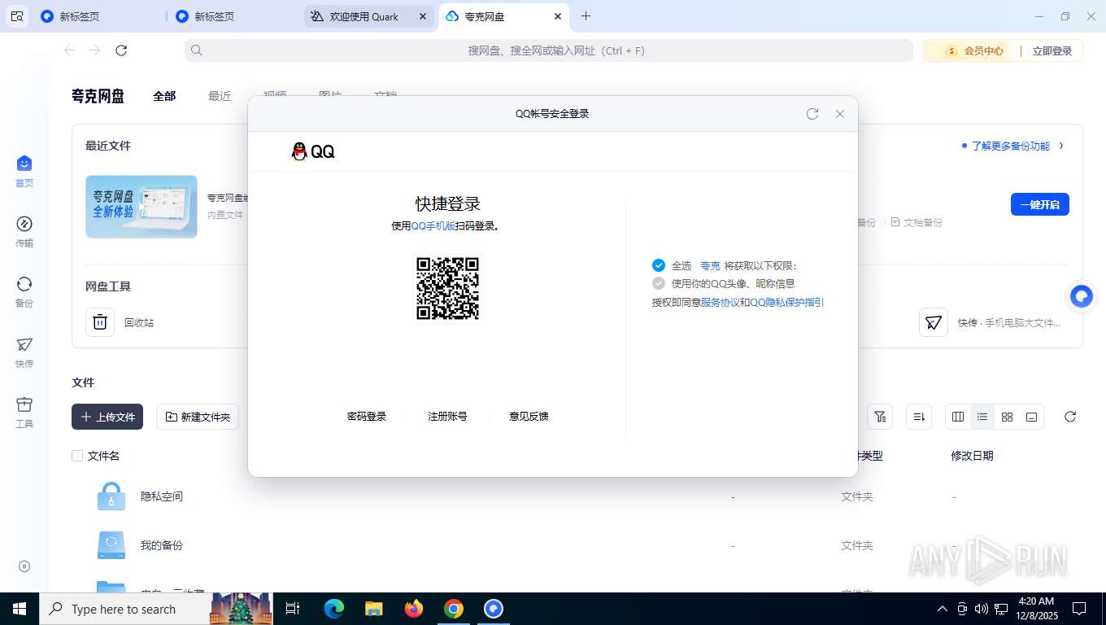The height and width of the screenshot is (625, 1106).
Task: Go back with the back arrow
Action: [70, 50]
